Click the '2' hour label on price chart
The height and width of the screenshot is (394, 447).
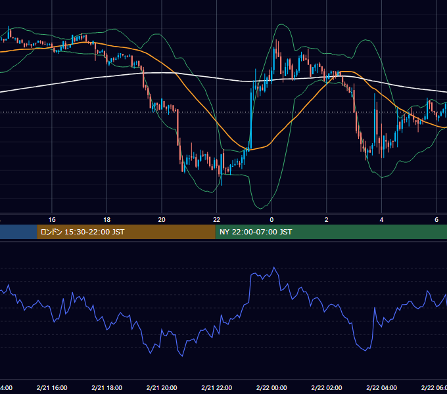coord(327,220)
